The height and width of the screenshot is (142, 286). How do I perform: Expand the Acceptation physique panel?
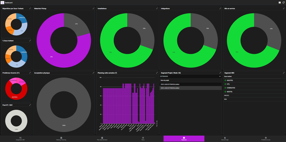point(93,73)
